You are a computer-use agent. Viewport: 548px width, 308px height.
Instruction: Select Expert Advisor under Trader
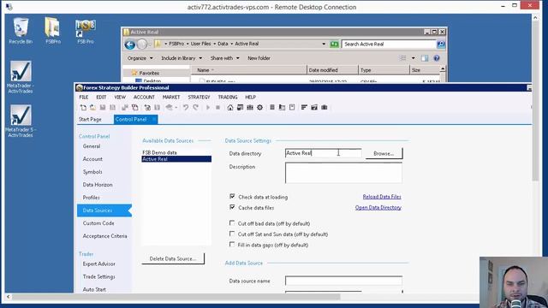click(99, 264)
